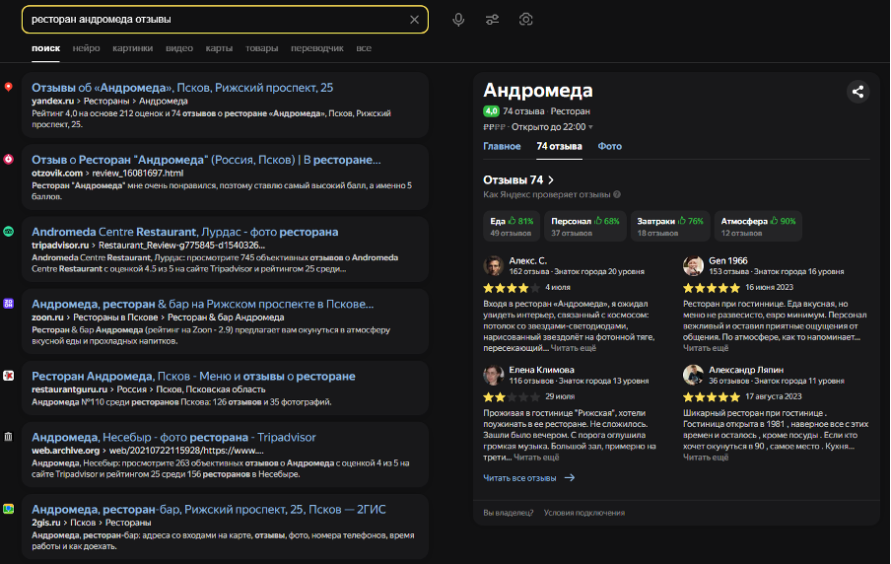Toggle the Персонал 68% review filter
The width and height of the screenshot is (891, 564).
coord(584,227)
